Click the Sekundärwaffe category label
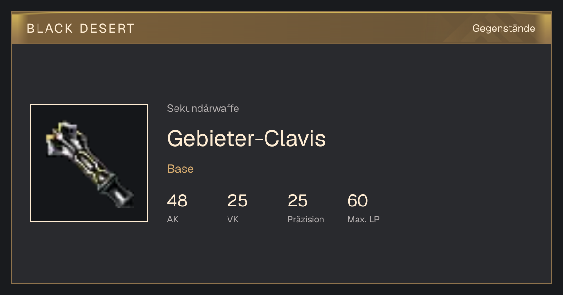 [203, 109]
